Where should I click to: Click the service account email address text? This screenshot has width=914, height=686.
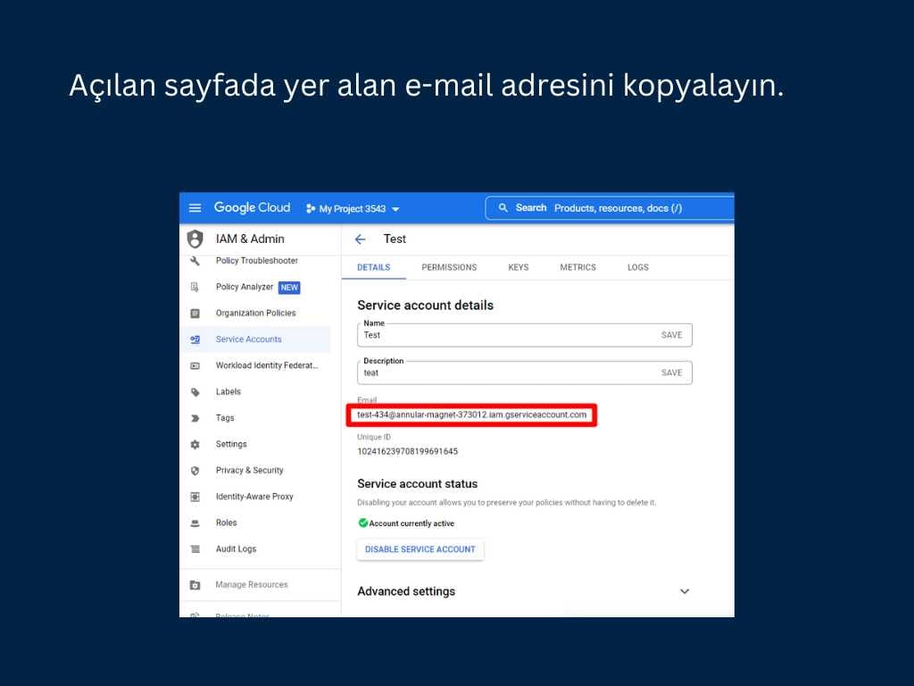[x=471, y=414]
